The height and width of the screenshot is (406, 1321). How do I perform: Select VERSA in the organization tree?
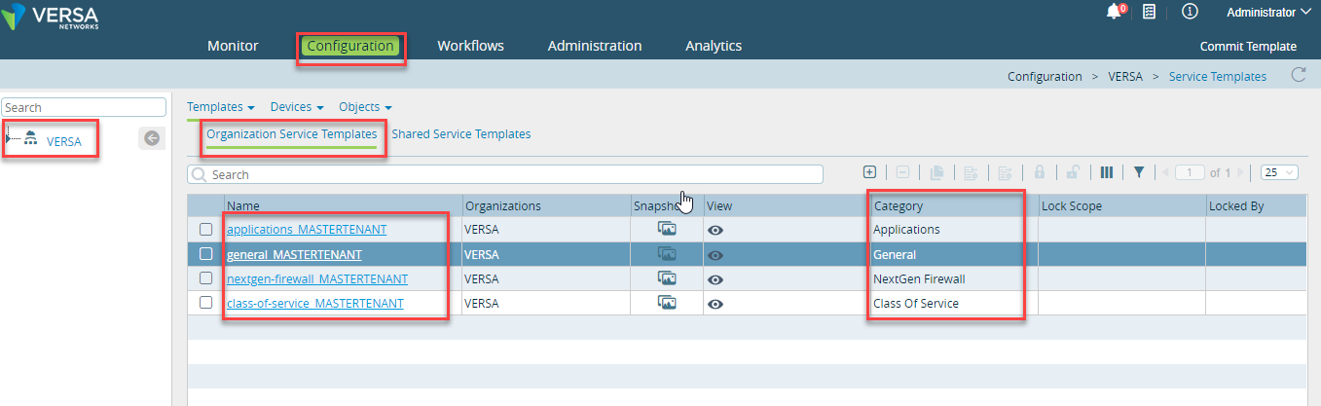click(64, 140)
